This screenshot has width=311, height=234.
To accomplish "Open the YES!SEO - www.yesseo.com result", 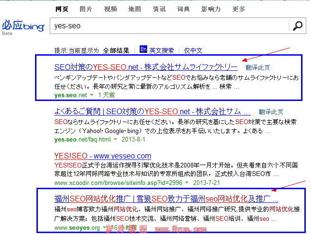I will click(103, 156).
